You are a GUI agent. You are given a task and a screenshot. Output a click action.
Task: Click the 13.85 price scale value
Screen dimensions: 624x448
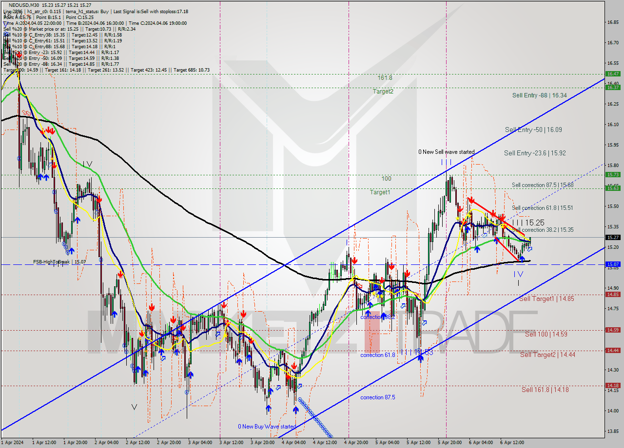[613, 431]
